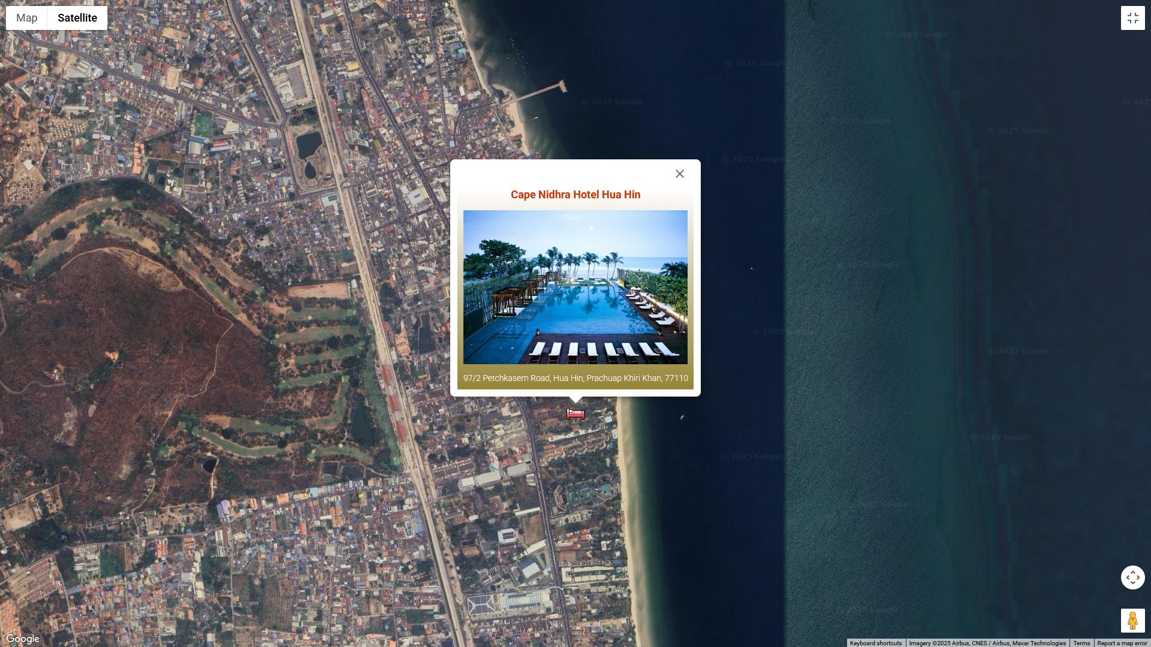The image size is (1151, 647).
Task: Click the large dark pond beside the highway
Action: 308,144
